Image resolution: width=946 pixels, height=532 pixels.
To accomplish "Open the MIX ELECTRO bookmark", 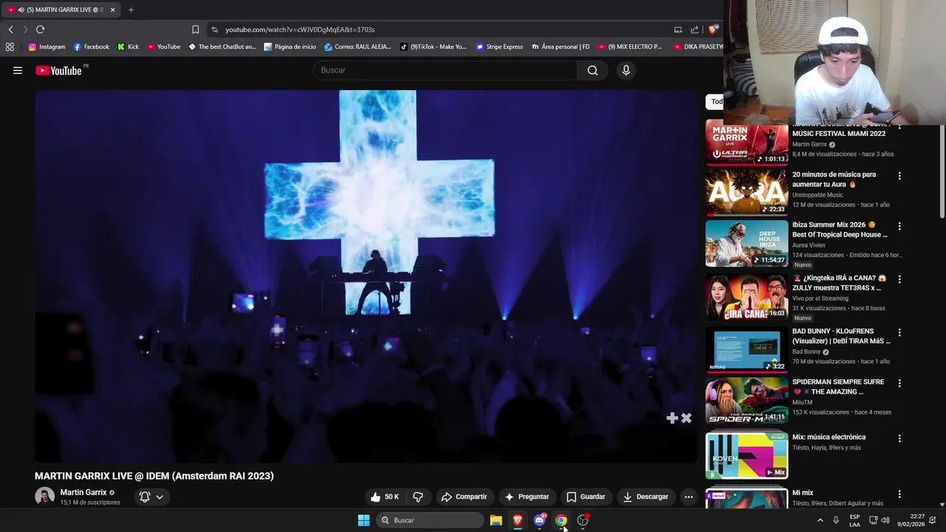I will tap(630, 47).
